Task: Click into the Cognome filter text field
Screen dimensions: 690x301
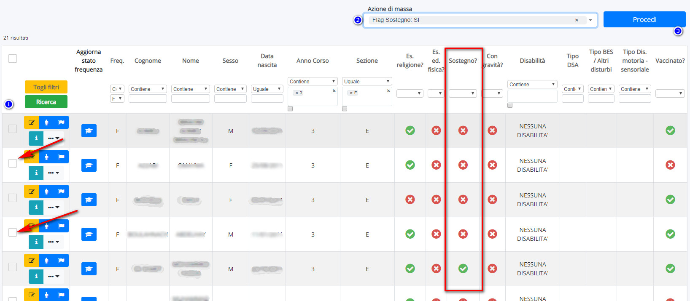Action: pos(148,99)
